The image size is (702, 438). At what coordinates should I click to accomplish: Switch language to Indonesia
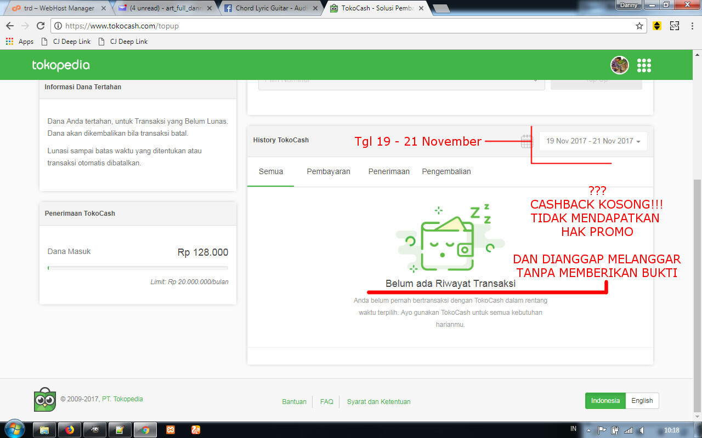tap(605, 401)
